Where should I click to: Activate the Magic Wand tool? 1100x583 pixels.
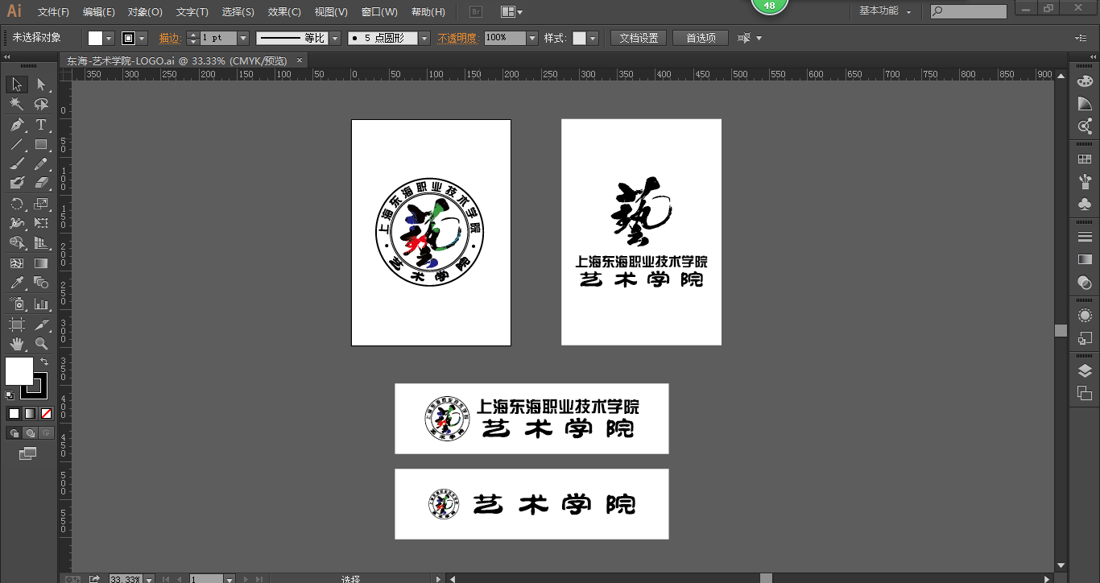click(16, 105)
